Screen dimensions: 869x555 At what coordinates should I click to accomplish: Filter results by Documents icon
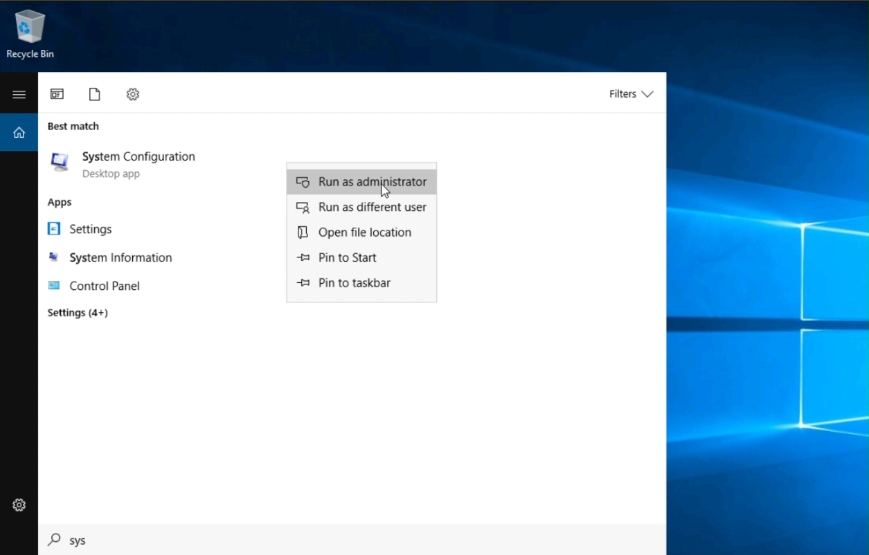point(95,94)
